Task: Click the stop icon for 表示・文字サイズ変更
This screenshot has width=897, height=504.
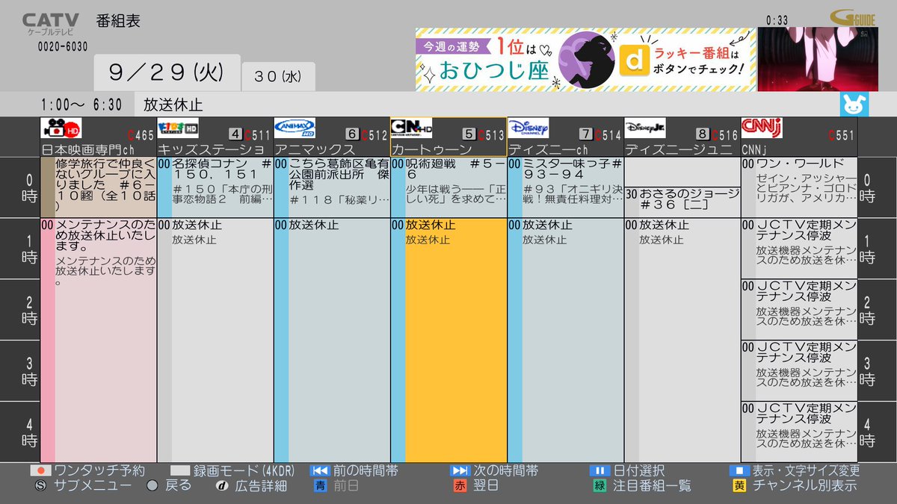Action: pyautogui.click(x=739, y=471)
